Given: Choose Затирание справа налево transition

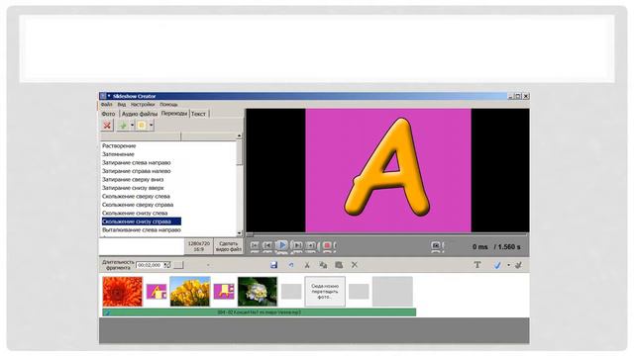Looking at the screenshot, I should point(137,171).
